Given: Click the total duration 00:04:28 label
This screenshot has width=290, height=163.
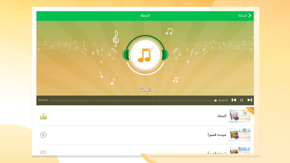Looking at the screenshot, I should (x=43, y=100).
